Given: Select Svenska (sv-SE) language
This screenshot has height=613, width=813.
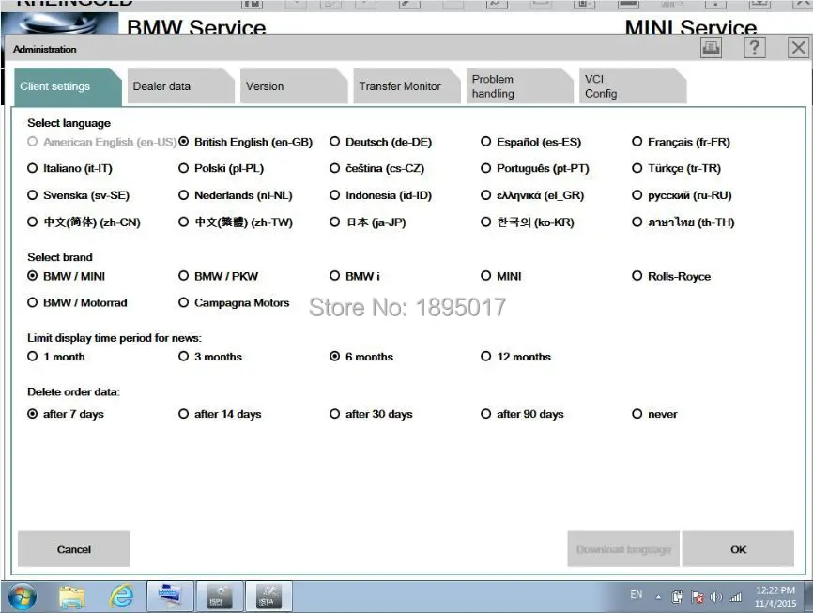Looking at the screenshot, I should [x=78, y=195].
